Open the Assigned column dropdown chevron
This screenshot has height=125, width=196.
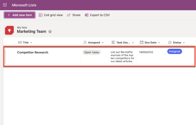click(102, 43)
